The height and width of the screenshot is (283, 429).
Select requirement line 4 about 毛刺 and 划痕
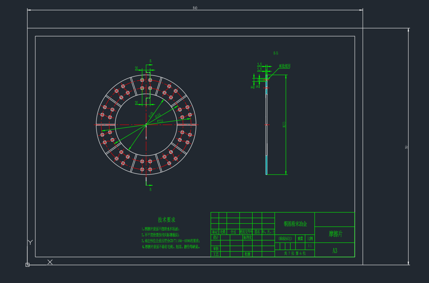click(171, 247)
